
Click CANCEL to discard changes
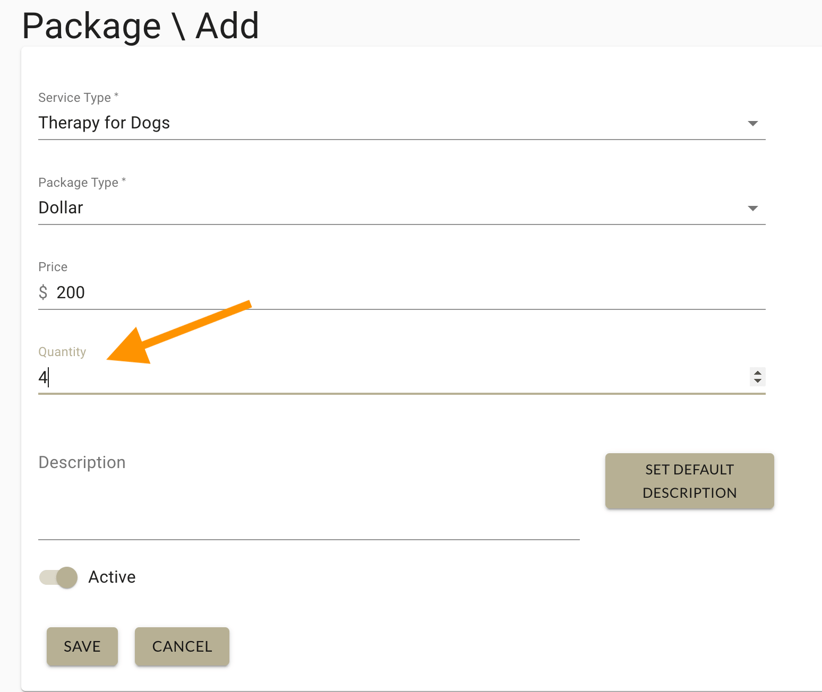(x=182, y=646)
